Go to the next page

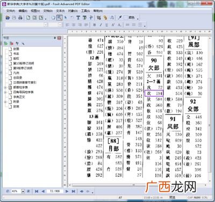[x=67, y=191]
